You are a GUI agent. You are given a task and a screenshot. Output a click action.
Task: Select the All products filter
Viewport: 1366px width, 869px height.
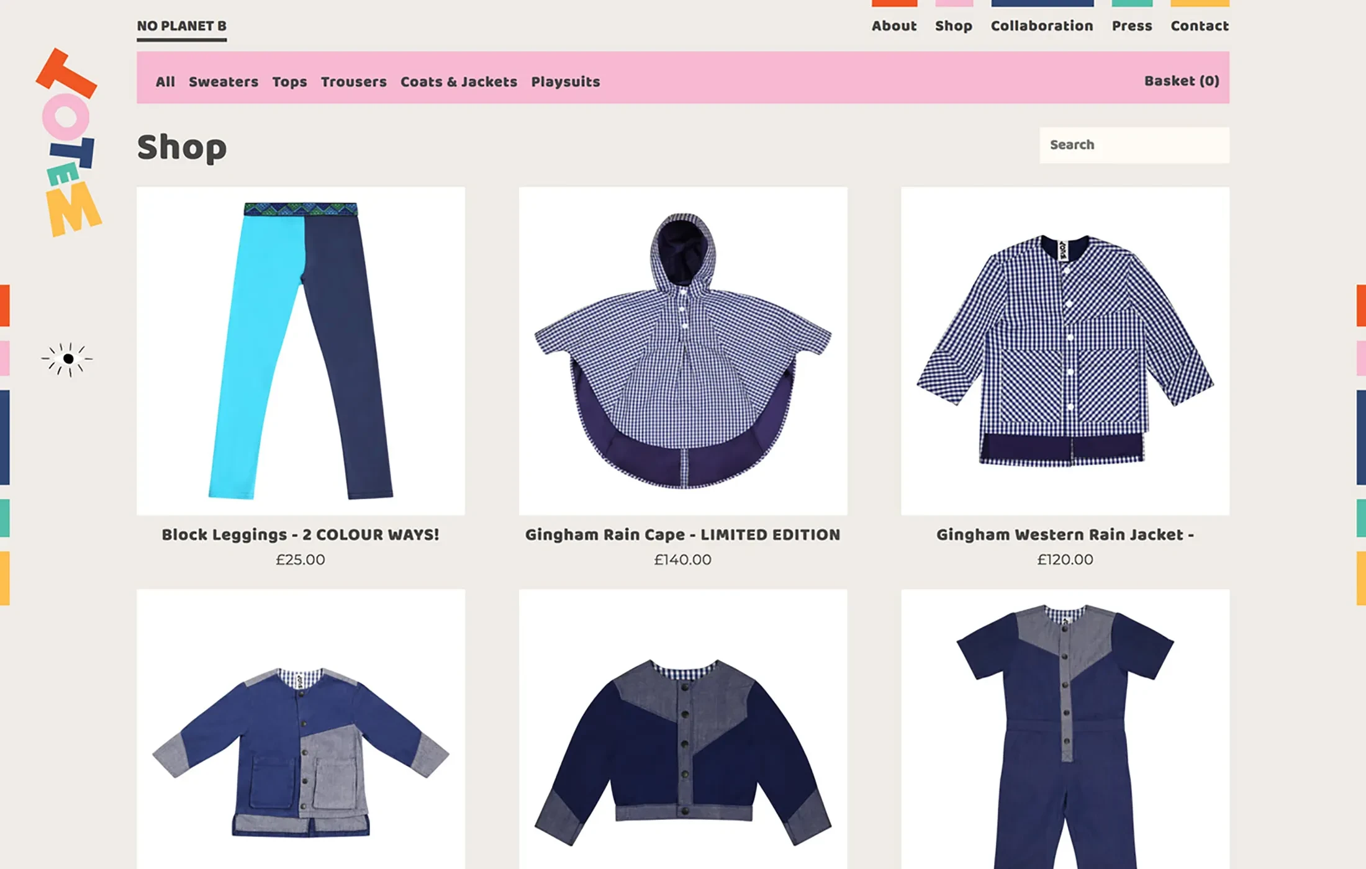(165, 81)
